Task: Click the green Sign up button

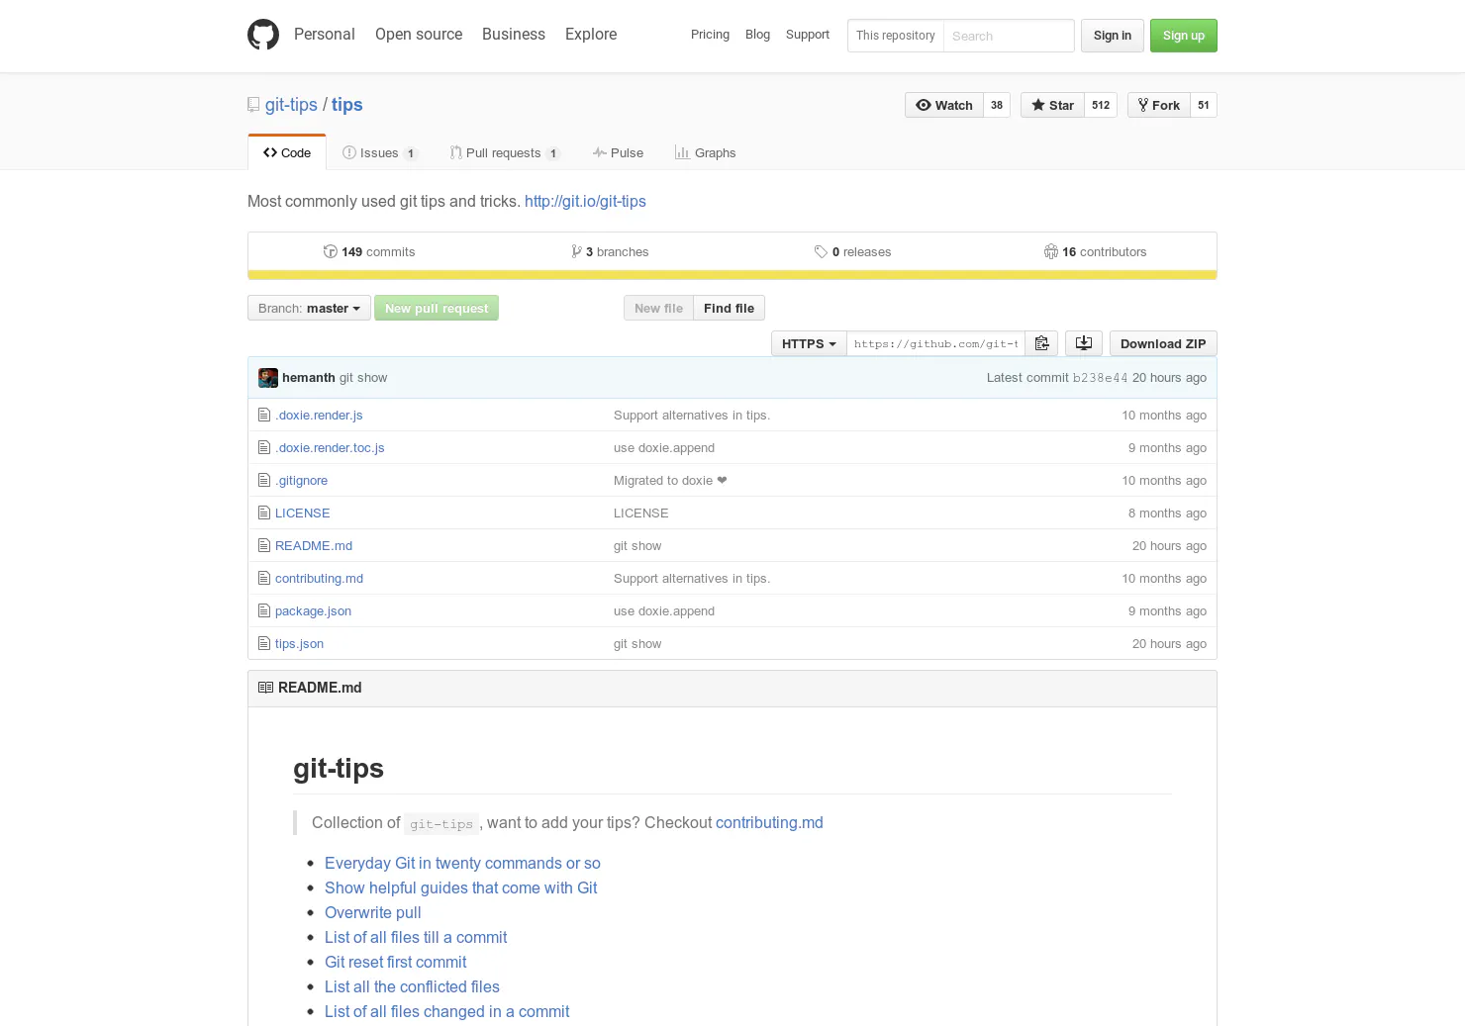Action: click(1184, 36)
